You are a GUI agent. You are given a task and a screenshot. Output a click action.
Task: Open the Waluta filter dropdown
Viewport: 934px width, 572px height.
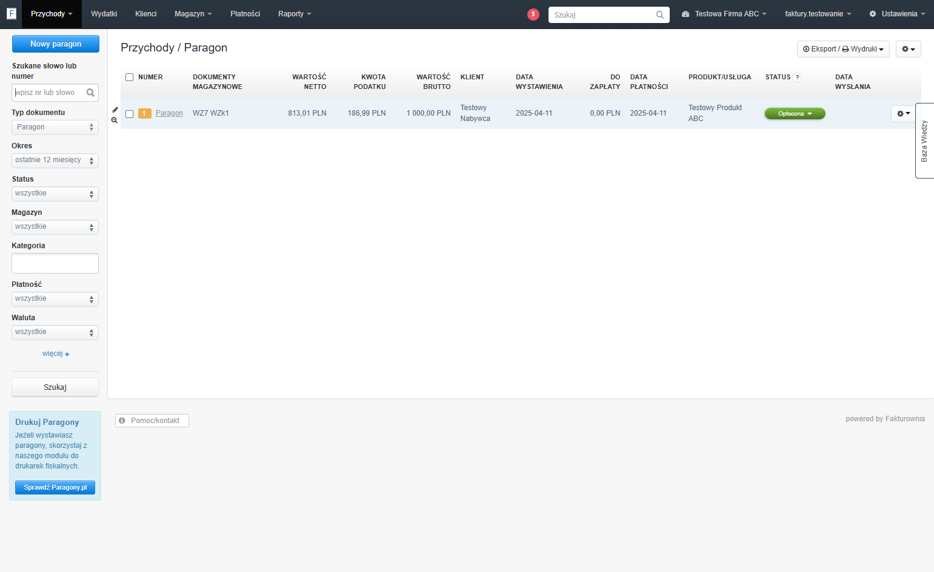point(55,332)
